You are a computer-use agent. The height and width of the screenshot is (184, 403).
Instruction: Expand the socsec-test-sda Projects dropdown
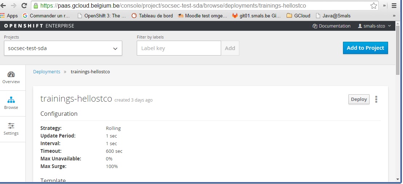click(63, 48)
